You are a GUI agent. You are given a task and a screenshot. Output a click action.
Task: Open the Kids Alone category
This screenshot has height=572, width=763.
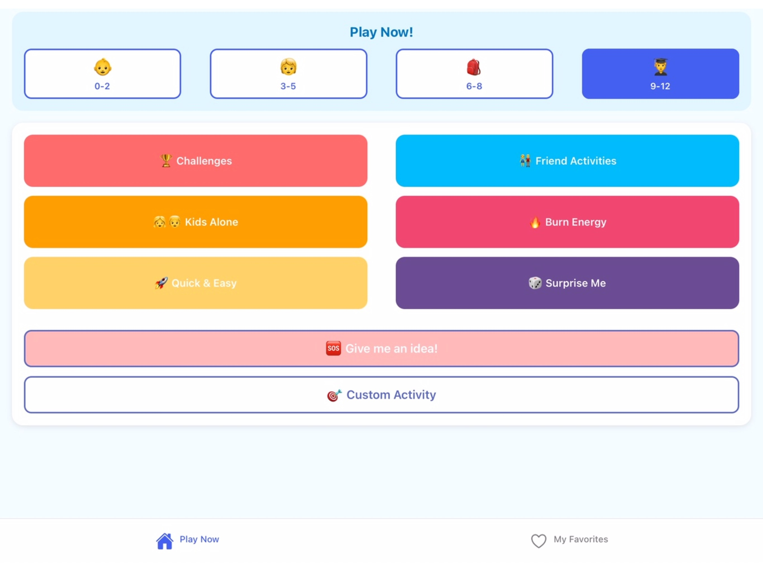point(195,222)
